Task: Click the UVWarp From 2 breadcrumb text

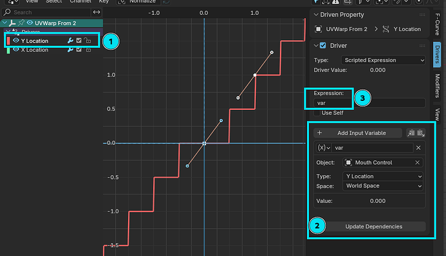Action: click(x=346, y=29)
